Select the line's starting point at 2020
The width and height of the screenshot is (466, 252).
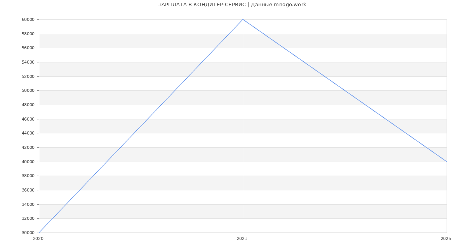(39, 232)
